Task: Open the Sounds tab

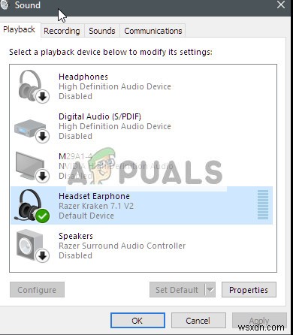Action: click(102, 31)
